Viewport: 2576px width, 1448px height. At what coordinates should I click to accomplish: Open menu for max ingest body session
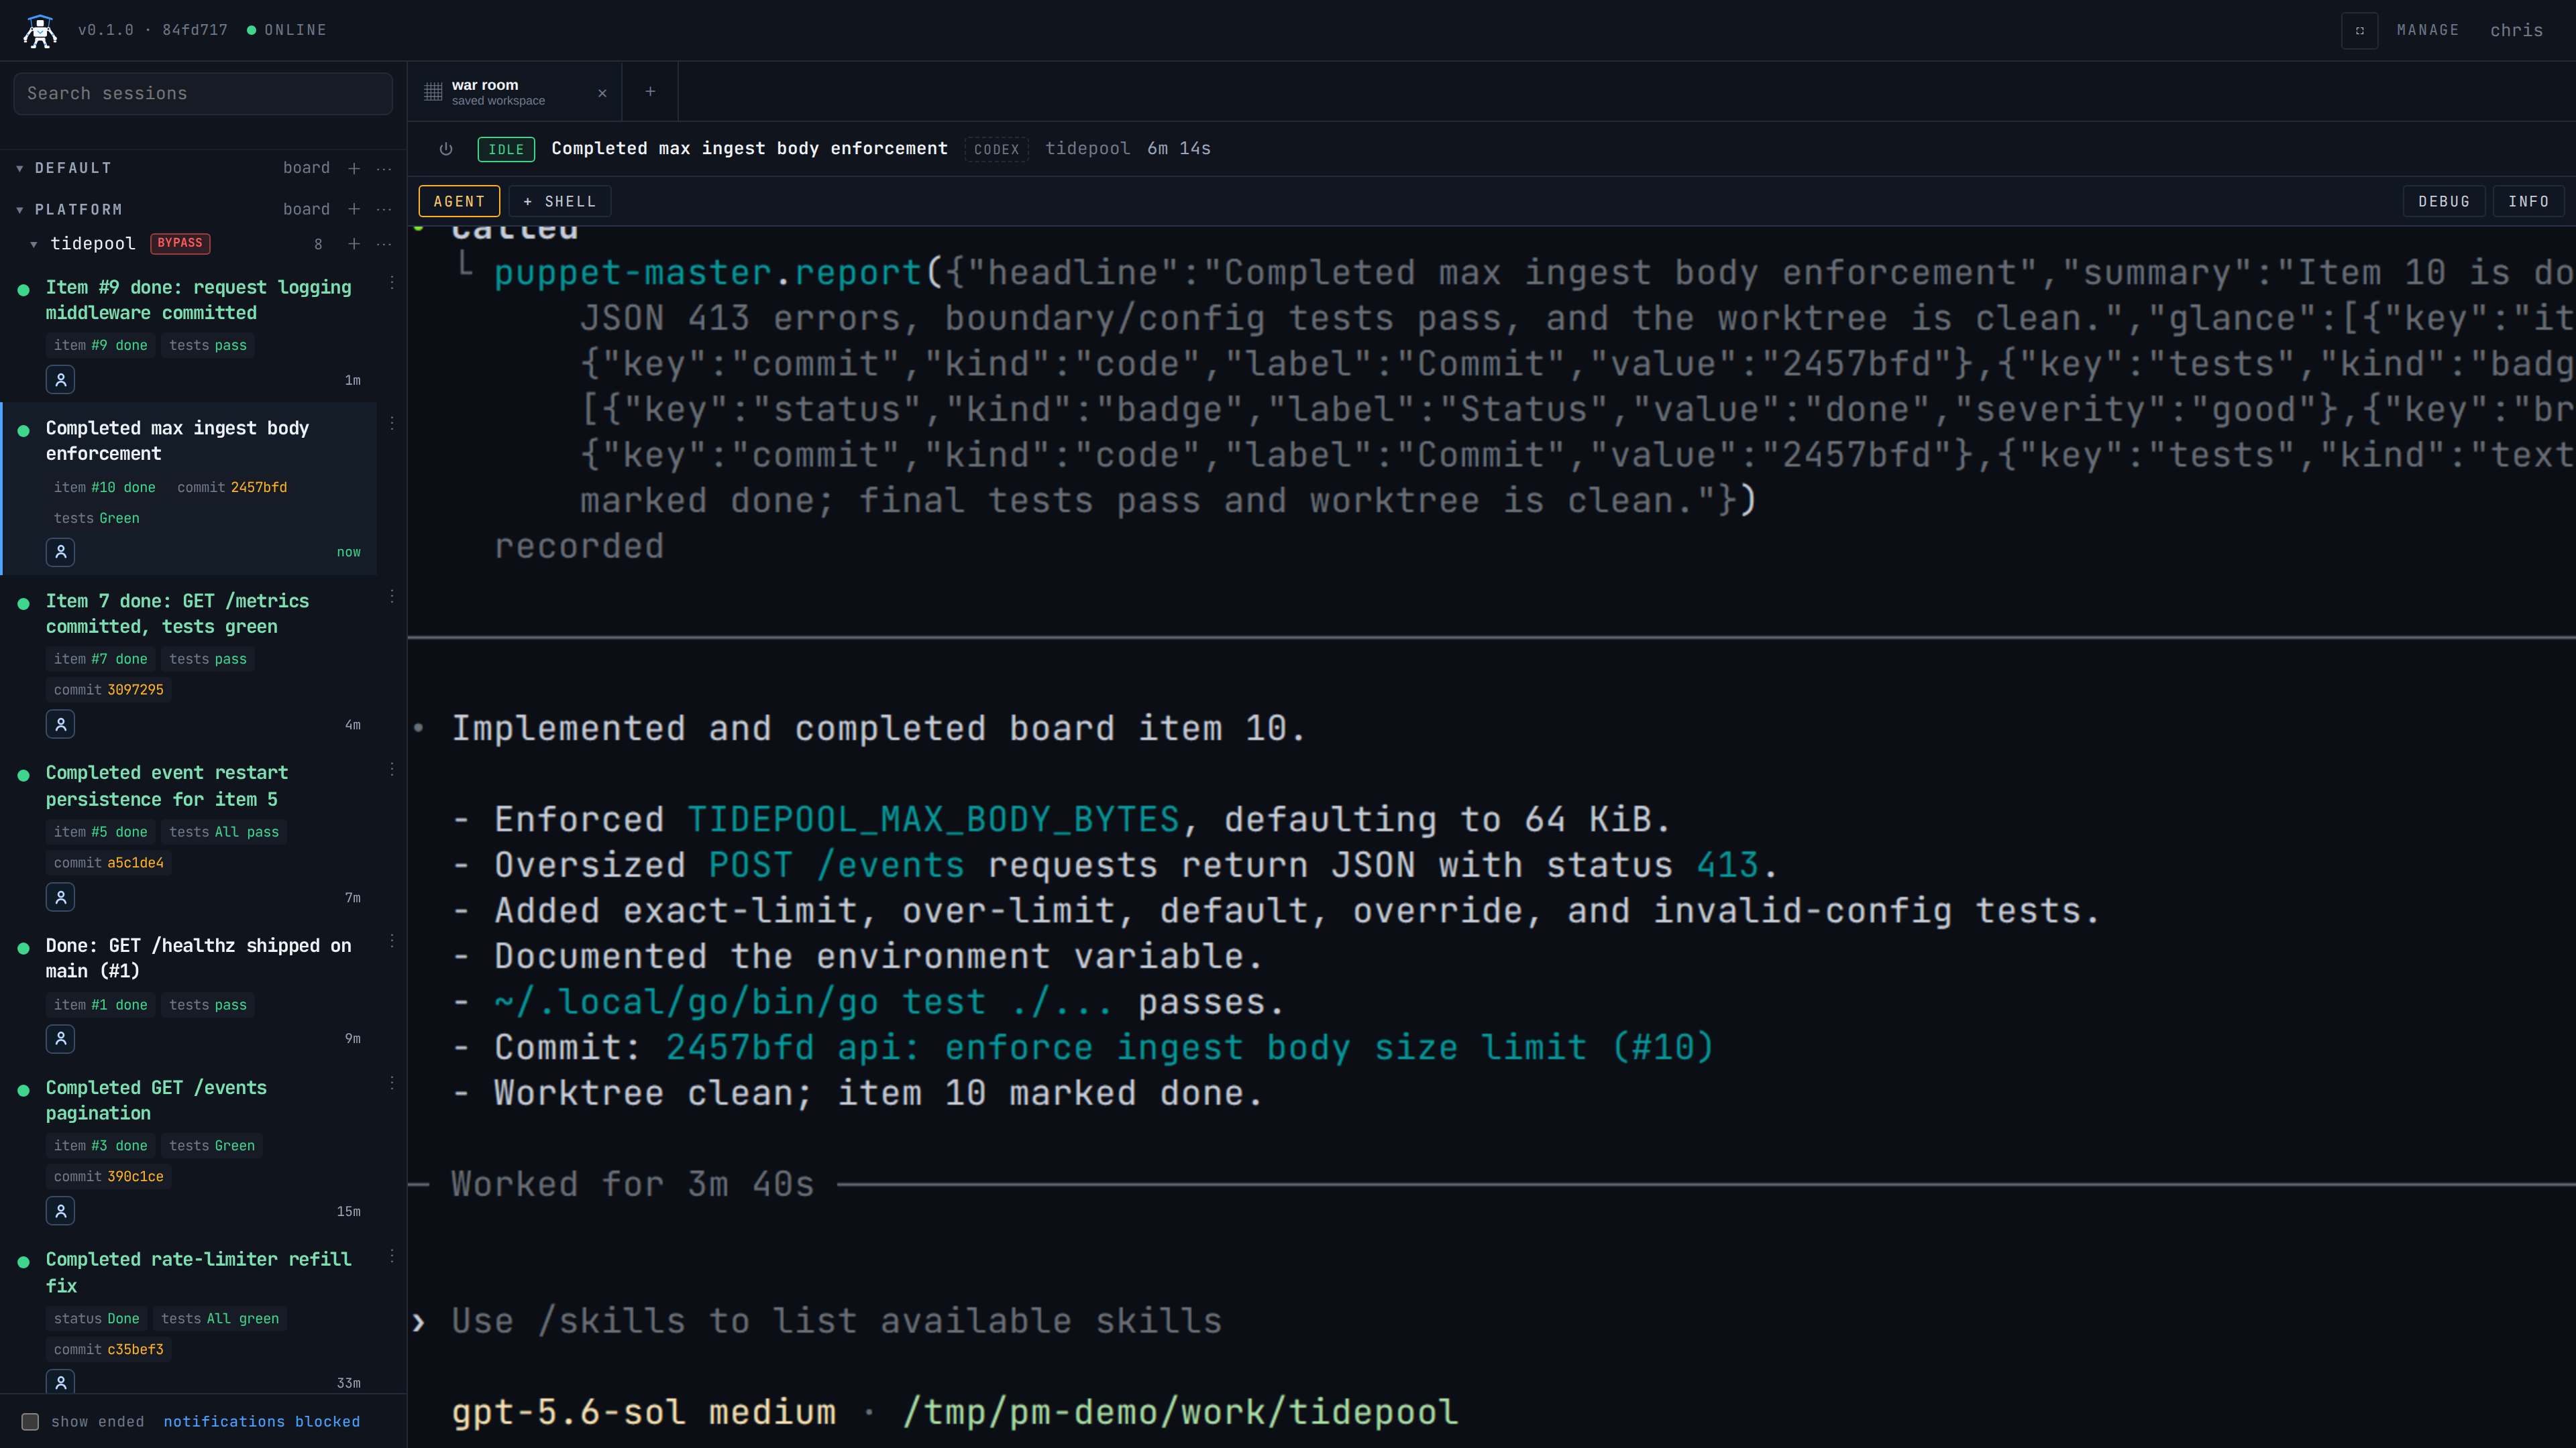(391, 425)
